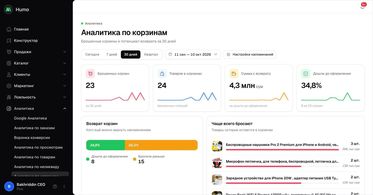The width and height of the screenshot is (373, 195).
Task: Click the Зарядное устройство для iPhone 20W title
Action: point(282,178)
